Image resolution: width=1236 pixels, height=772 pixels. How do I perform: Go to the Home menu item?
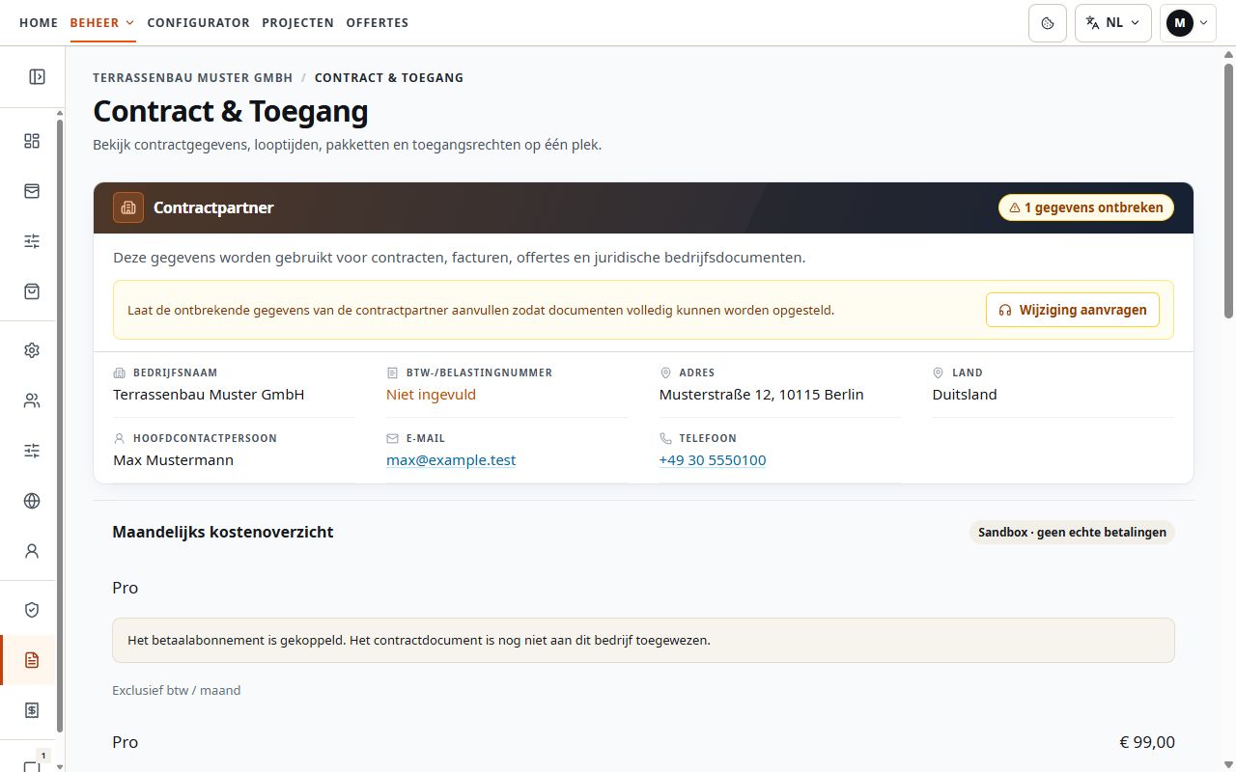(39, 22)
